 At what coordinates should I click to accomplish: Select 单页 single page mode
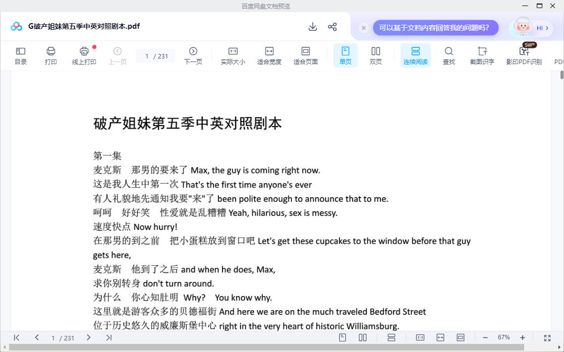point(345,55)
